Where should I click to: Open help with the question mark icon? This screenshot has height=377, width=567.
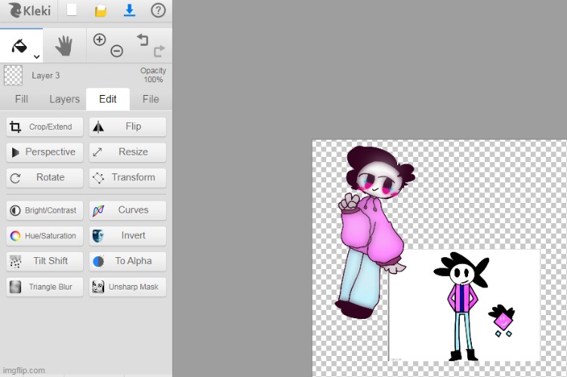coord(158,11)
